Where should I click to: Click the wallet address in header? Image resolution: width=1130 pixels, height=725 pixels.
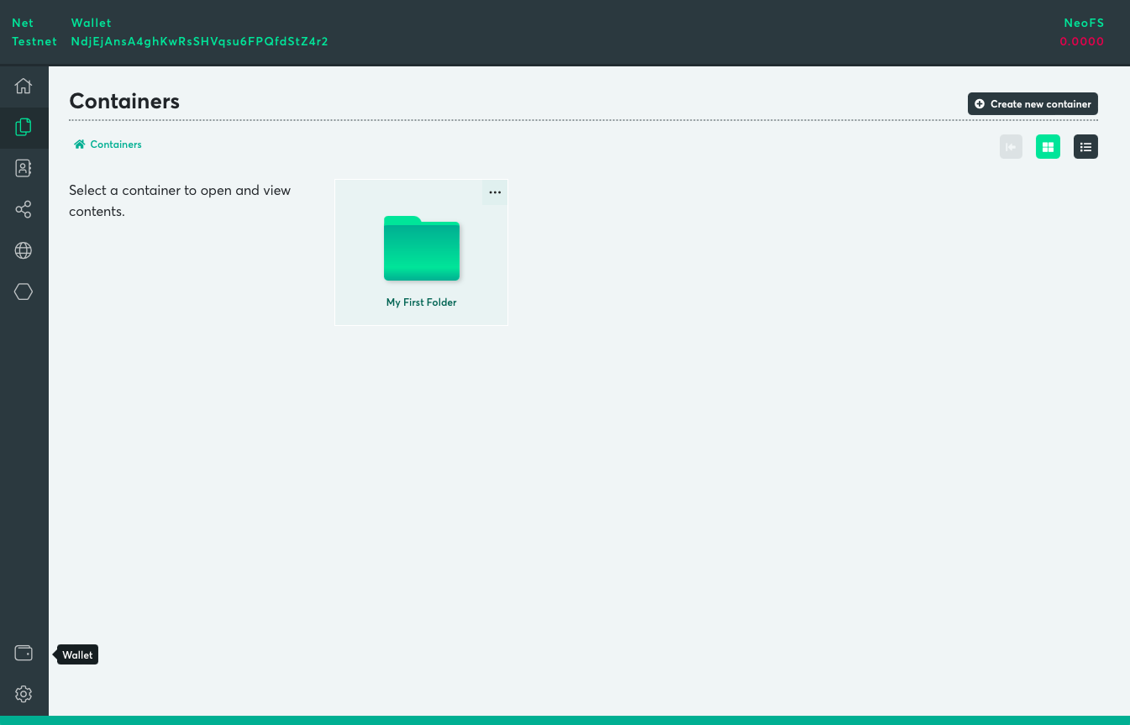click(x=199, y=41)
